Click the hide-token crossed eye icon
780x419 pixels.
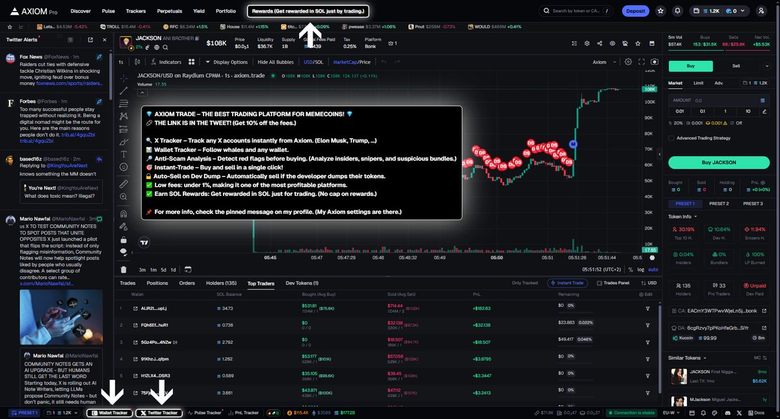pos(625,43)
